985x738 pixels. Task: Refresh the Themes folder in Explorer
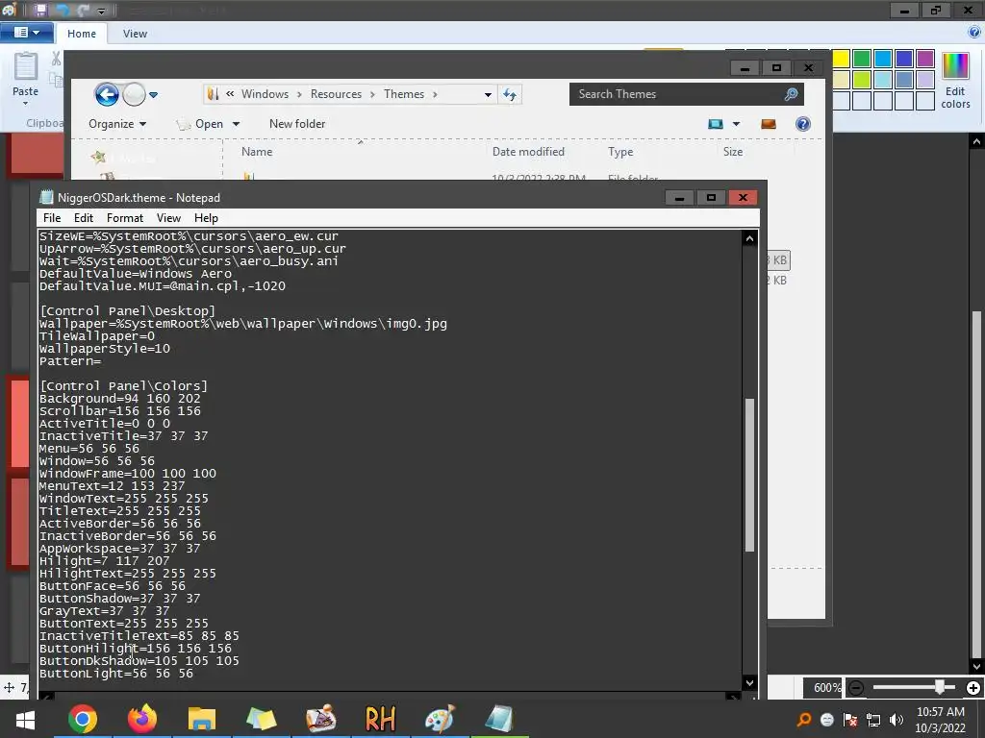pos(510,95)
